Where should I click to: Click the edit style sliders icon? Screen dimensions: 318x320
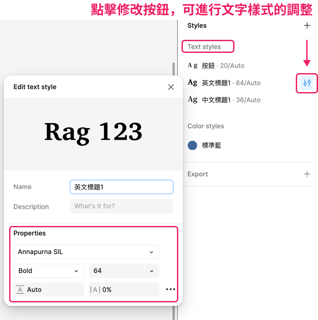coord(307,83)
